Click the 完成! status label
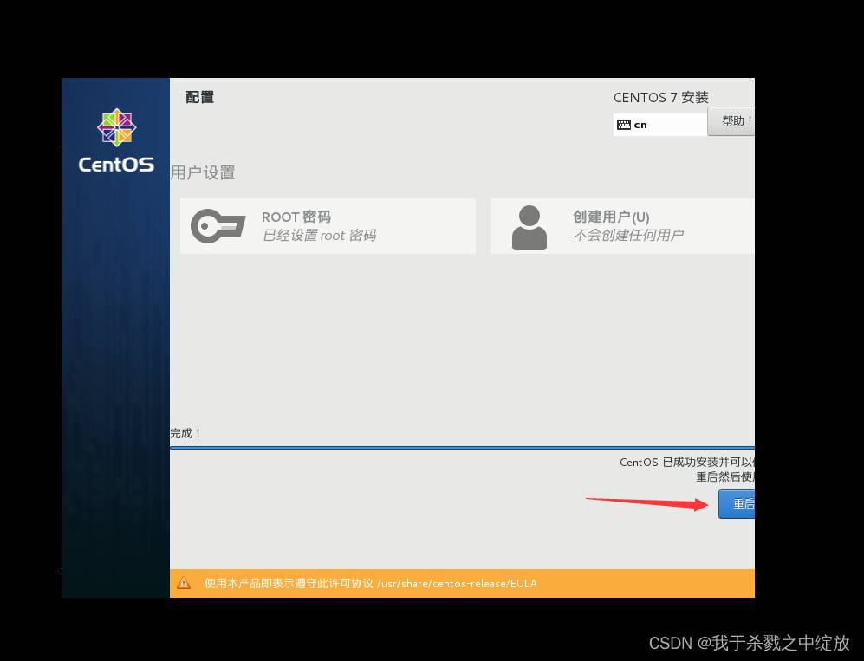The width and height of the screenshot is (864, 661). 185,433
